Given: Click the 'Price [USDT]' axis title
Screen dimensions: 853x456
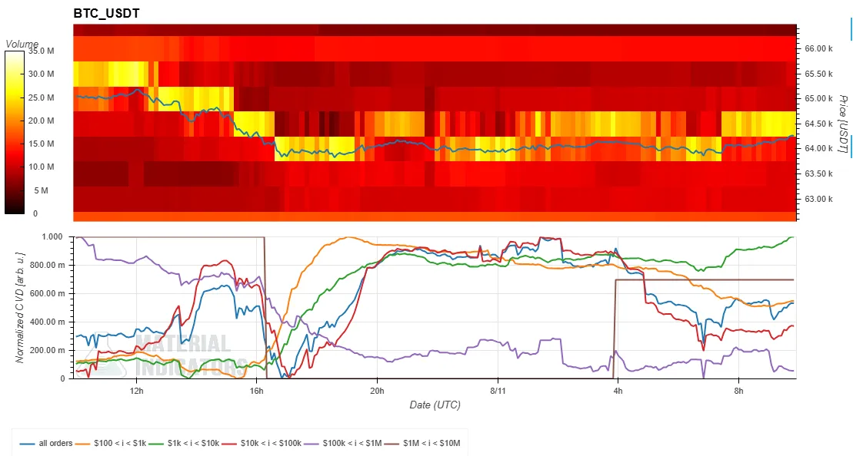Looking at the screenshot, I should coord(843,124).
